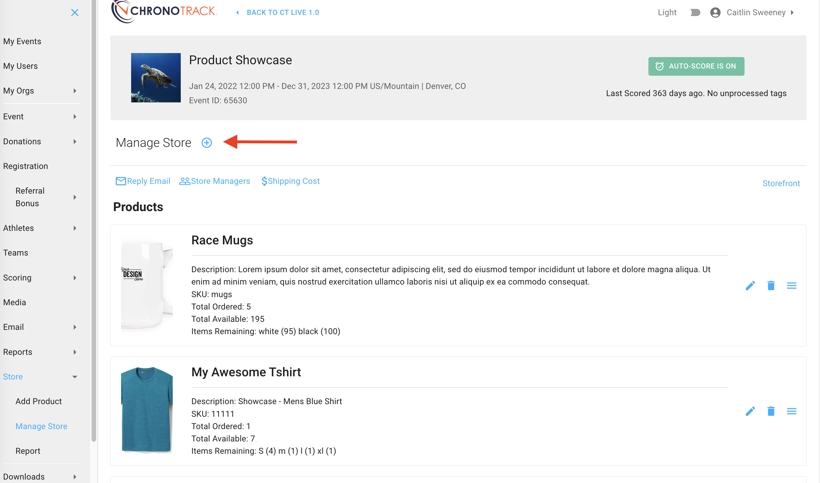Select My Events in the sidebar
This screenshot has width=820, height=483.
click(x=22, y=41)
